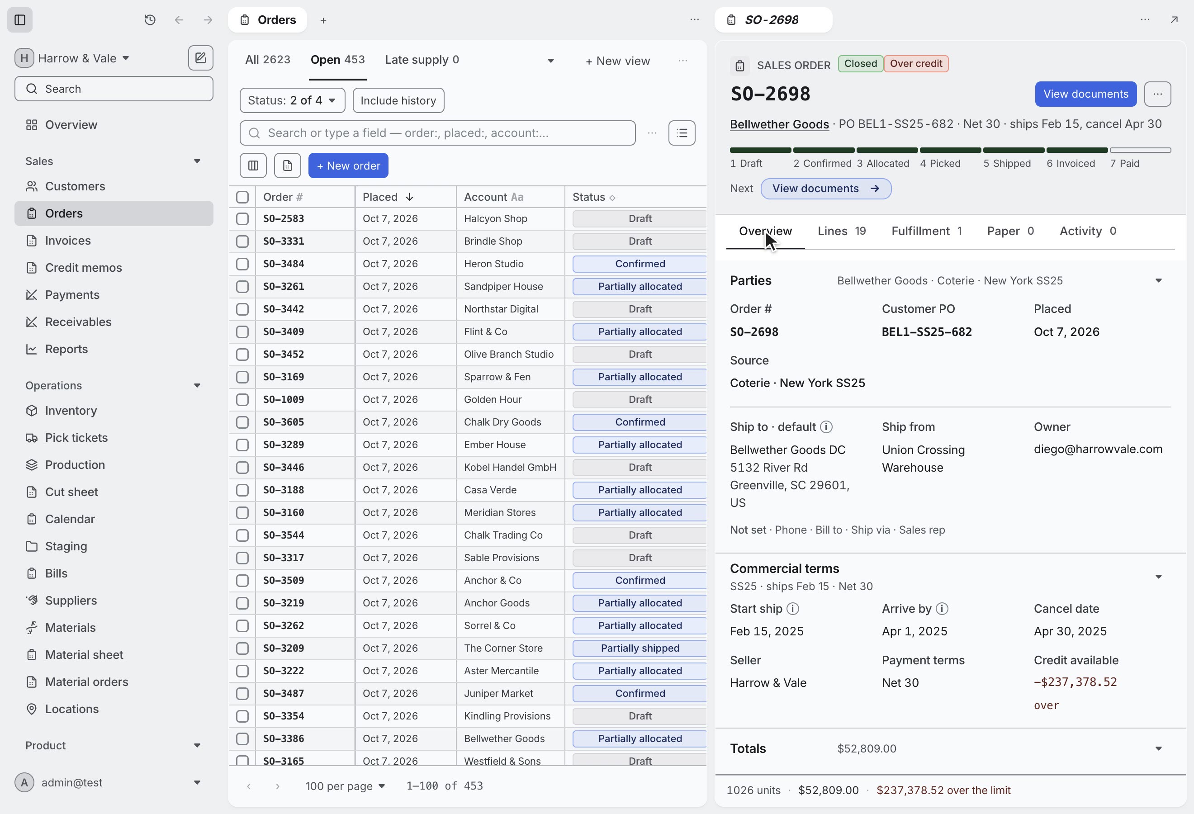Screen dimensions: 1194x814
Task: Toggle the list density icon button
Action: pyautogui.click(x=682, y=133)
